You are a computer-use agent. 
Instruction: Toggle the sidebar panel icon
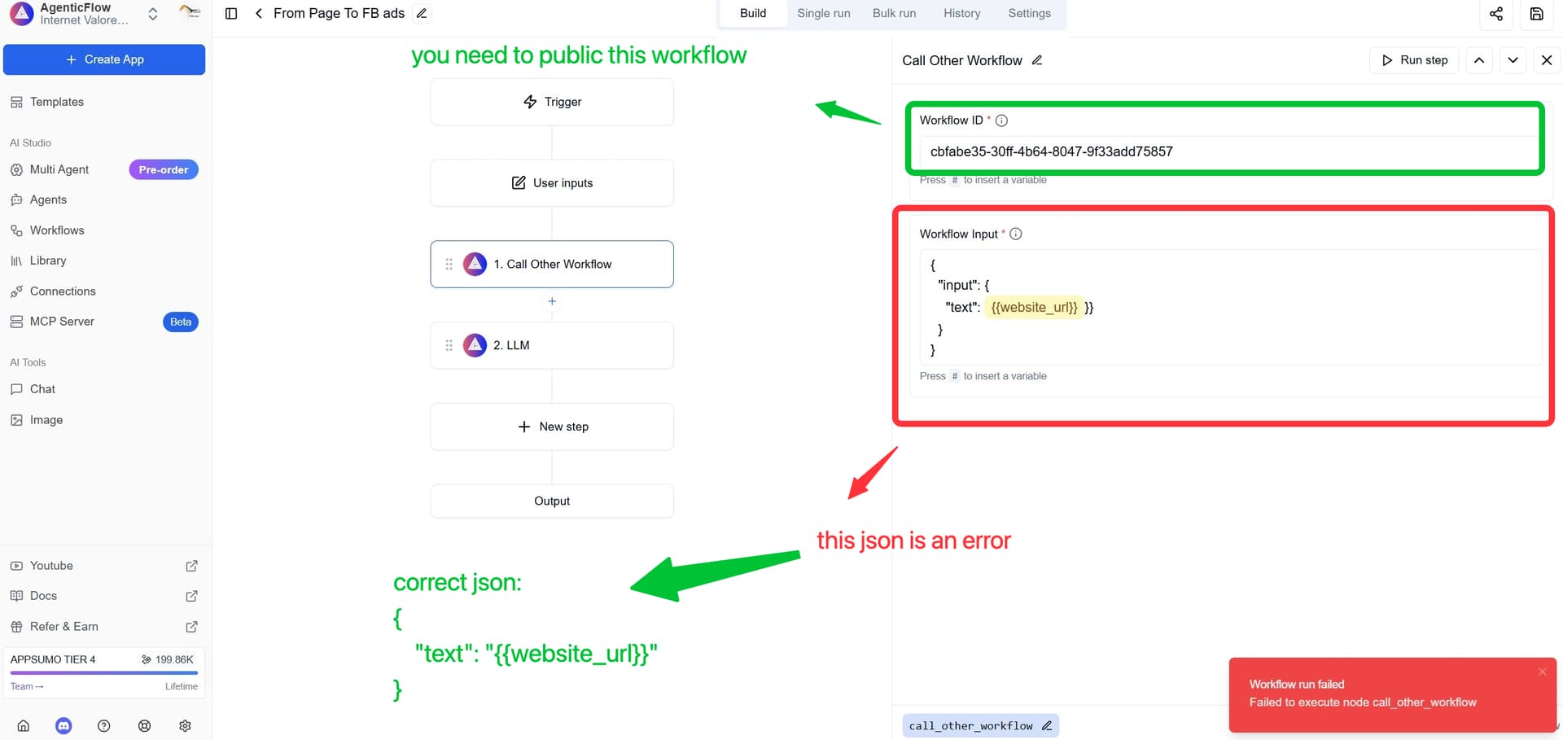[x=231, y=13]
